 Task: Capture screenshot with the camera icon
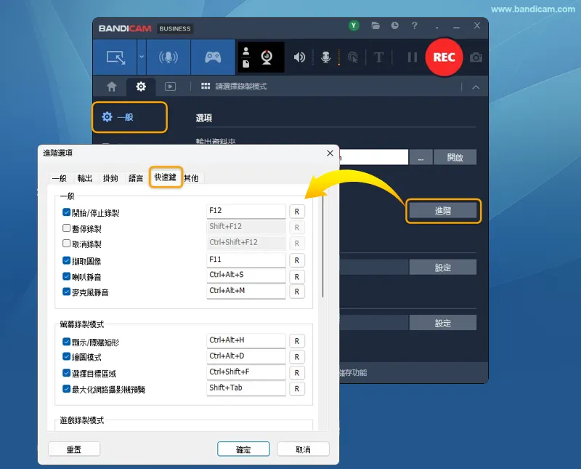[476, 57]
